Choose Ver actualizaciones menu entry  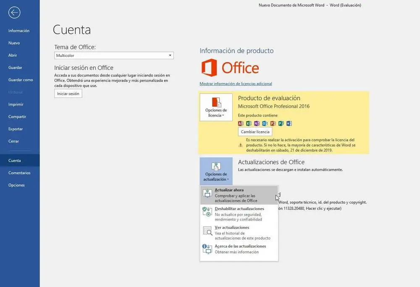coord(239,233)
